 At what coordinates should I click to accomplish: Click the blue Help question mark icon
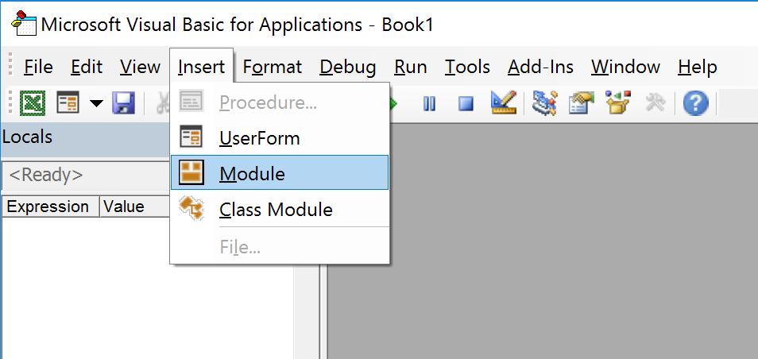(x=695, y=103)
